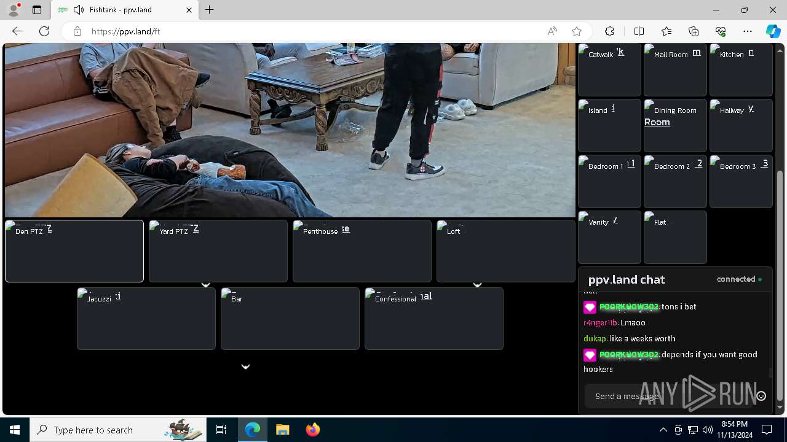
Task: Select the Confessional camera
Action: [434, 319]
